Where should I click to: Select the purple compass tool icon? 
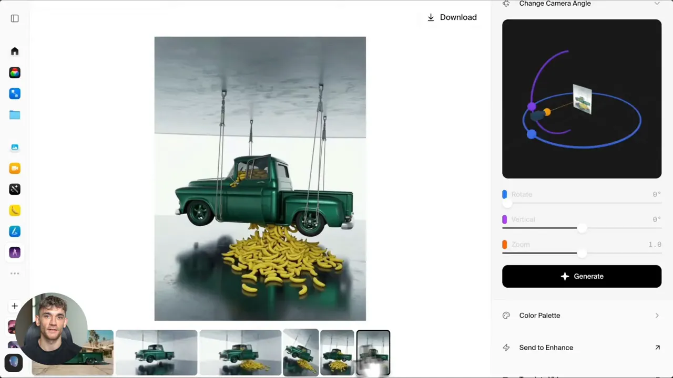point(15,253)
